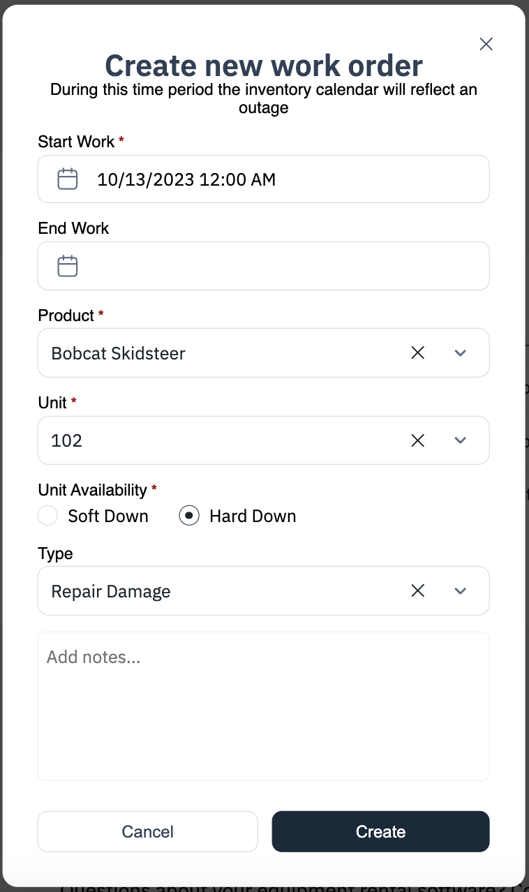Open the End Work date picker icon

(x=67, y=265)
